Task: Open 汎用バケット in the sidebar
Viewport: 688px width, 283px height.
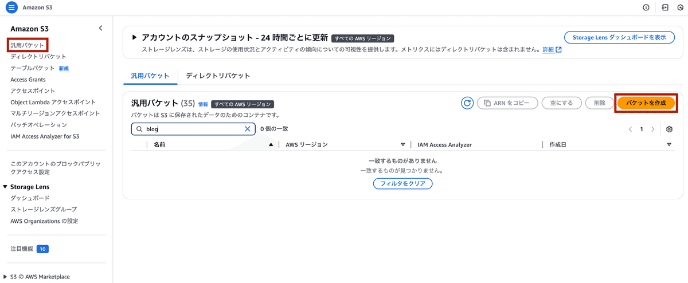Action: pyautogui.click(x=28, y=45)
